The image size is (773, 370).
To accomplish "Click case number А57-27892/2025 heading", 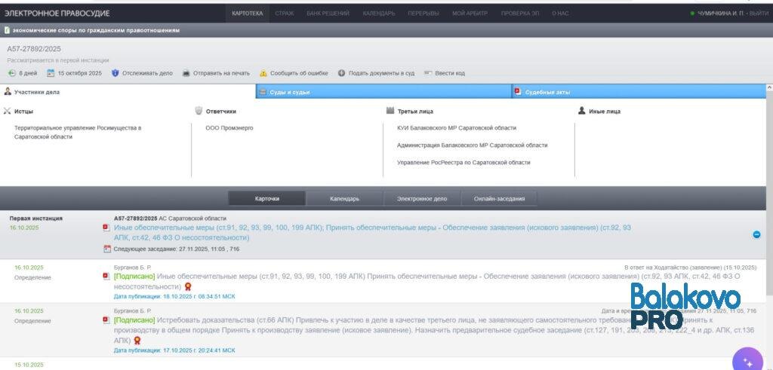I will (x=34, y=49).
